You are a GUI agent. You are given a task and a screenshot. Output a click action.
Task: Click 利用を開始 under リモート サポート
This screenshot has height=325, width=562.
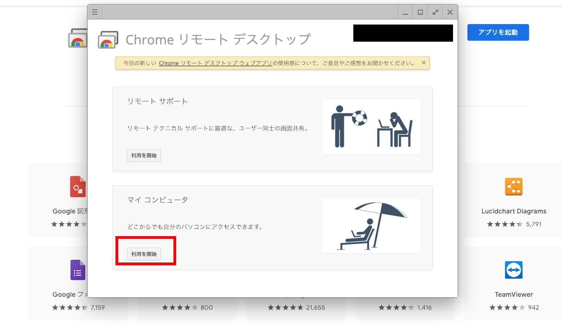click(144, 156)
